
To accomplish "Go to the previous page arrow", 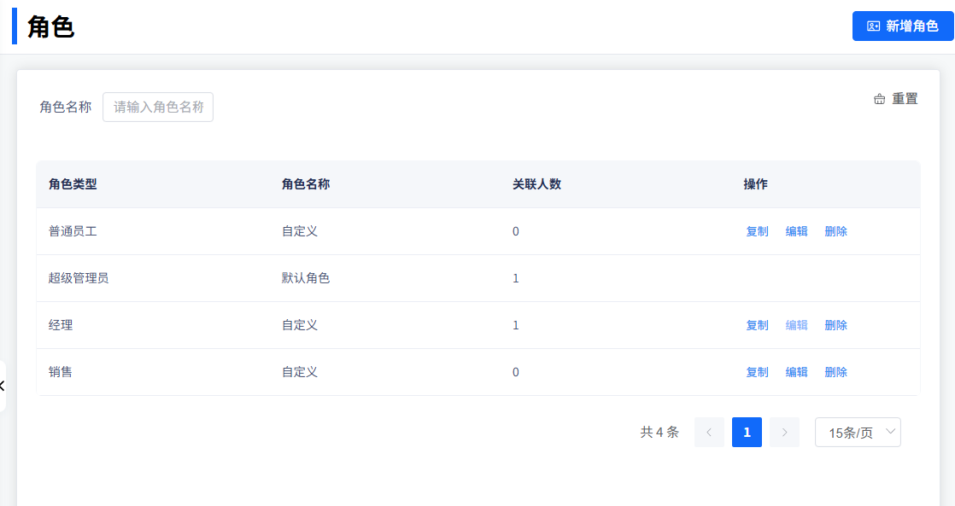I will 709,433.
